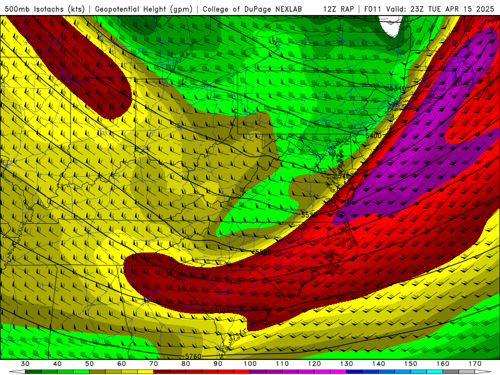Click the 5580 height contour label
Screen dimensions: 500x375
coord(263,252)
